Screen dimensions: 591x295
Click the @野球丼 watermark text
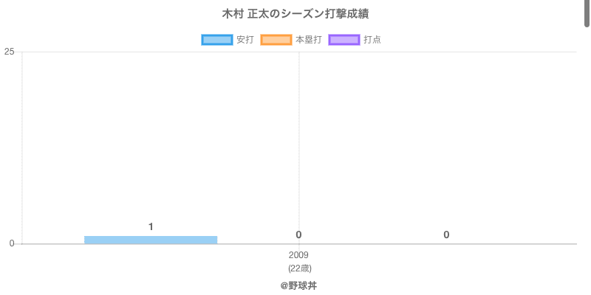(298, 285)
